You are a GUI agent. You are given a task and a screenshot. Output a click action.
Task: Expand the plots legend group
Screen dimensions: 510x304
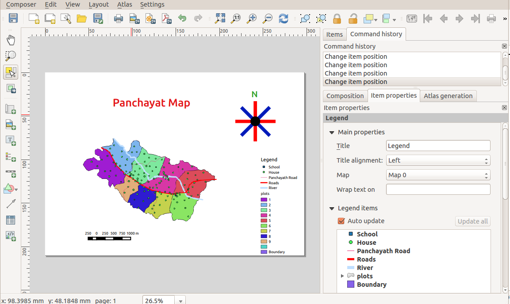(342, 276)
